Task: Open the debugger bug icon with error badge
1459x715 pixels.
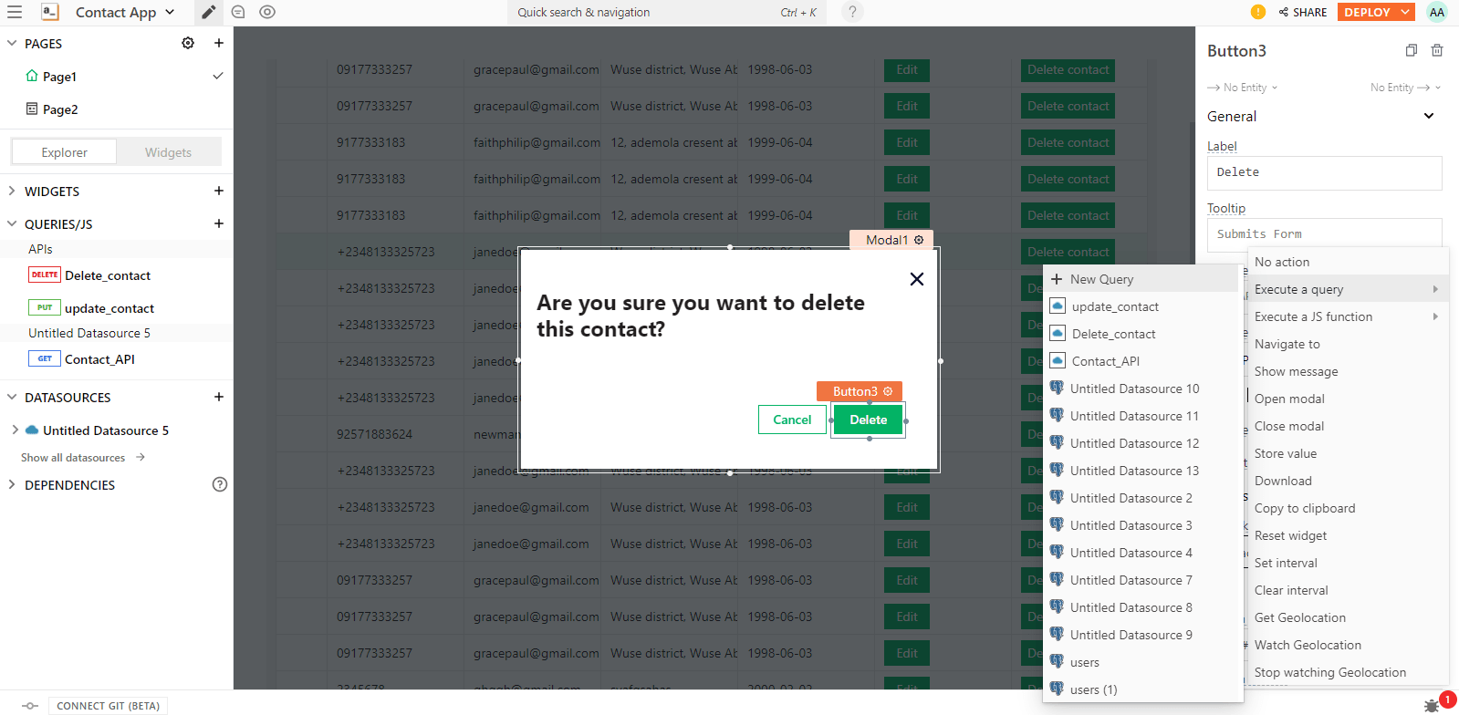Action: click(1432, 705)
